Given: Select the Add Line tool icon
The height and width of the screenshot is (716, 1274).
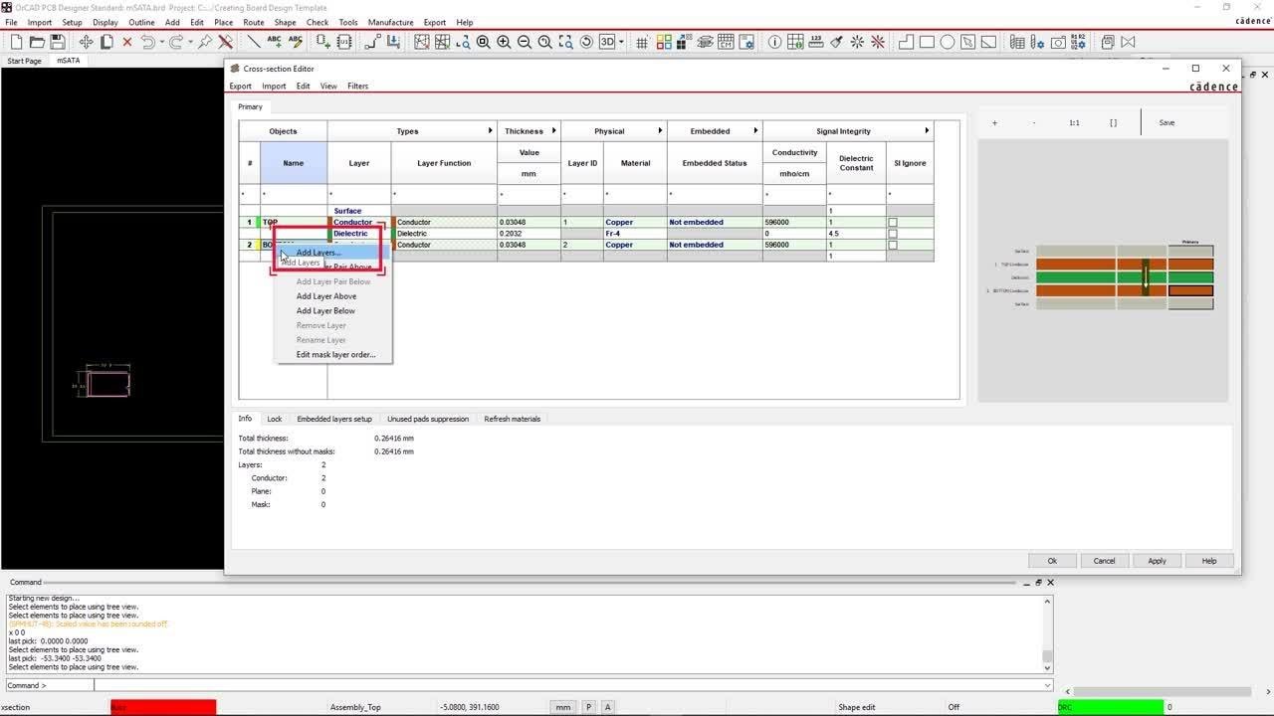Looking at the screenshot, I should tap(254, 42).
